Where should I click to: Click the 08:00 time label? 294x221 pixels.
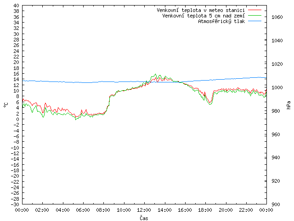[x=103, y=210]
